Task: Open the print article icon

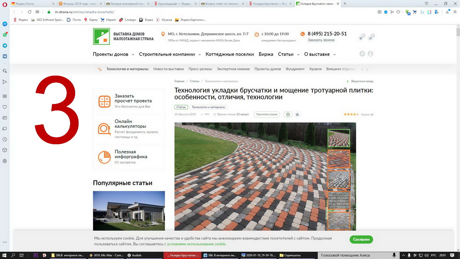Action: (x=288, y=114)
